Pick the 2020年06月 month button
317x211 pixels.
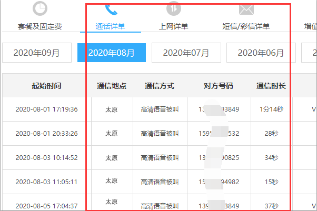coord(261,53)
